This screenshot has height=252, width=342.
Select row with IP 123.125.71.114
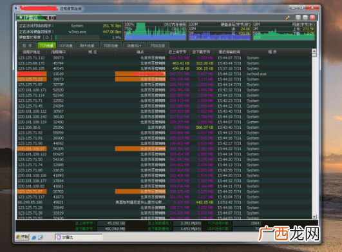tap(164, 95)
